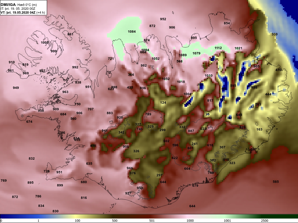Screen dimensions: 298x223
Task: Click the map value '992'
Action: [x=75, y=67]
